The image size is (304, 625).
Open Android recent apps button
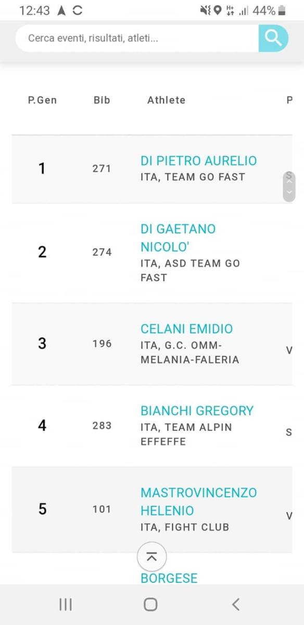click(x=66, y=604)
